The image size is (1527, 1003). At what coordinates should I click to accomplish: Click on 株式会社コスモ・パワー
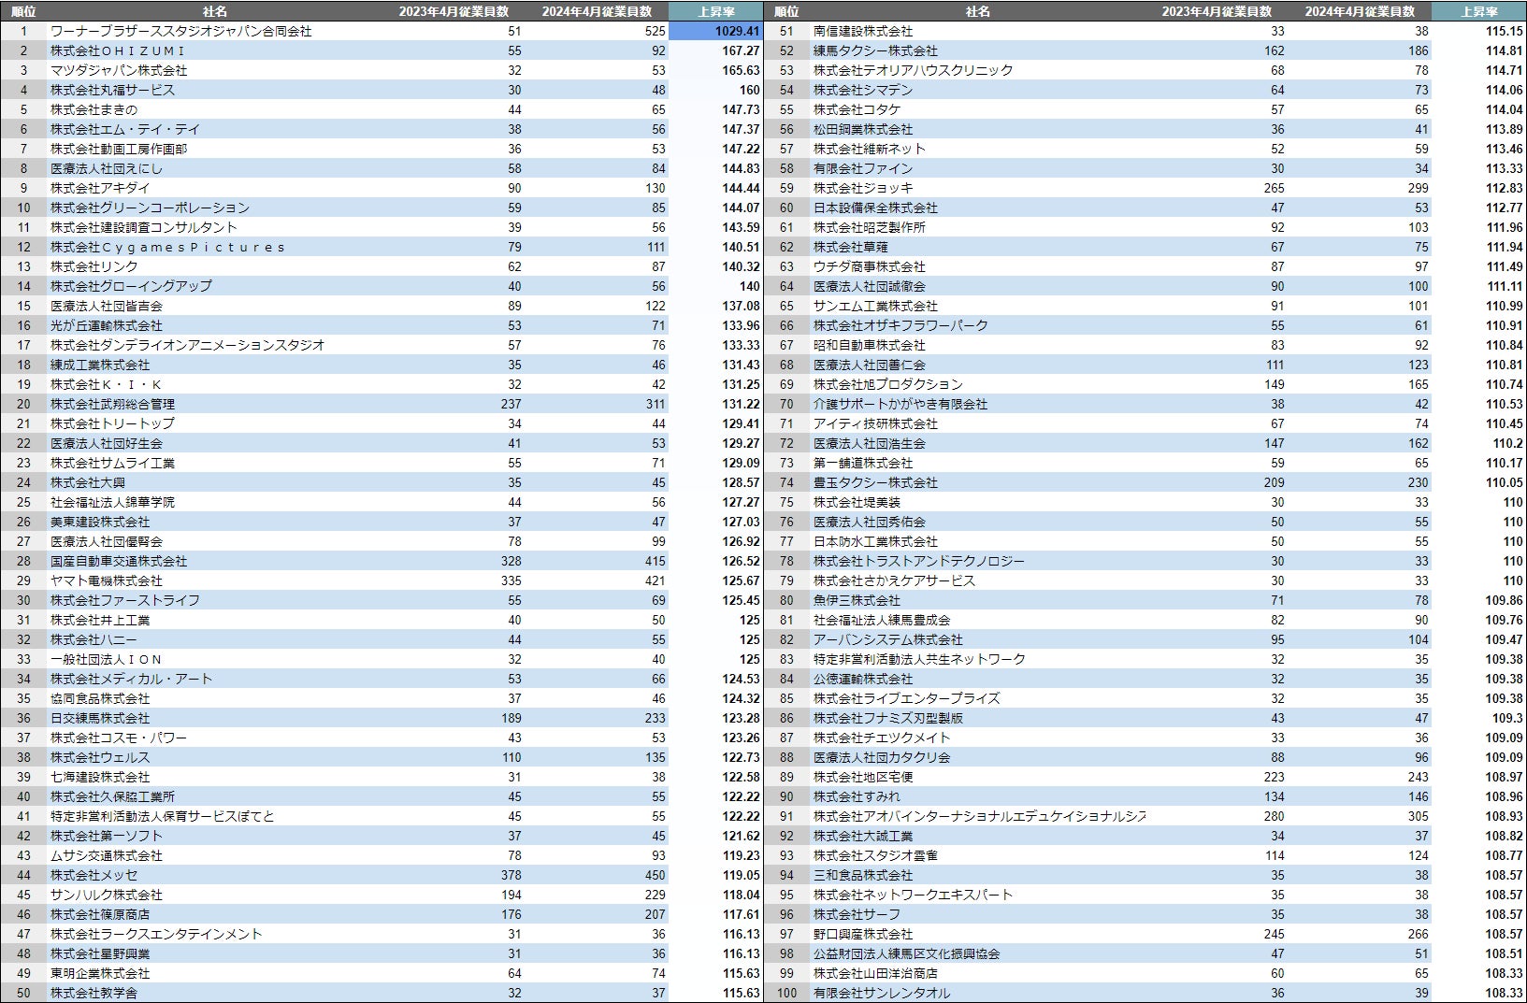coord(119,738)
